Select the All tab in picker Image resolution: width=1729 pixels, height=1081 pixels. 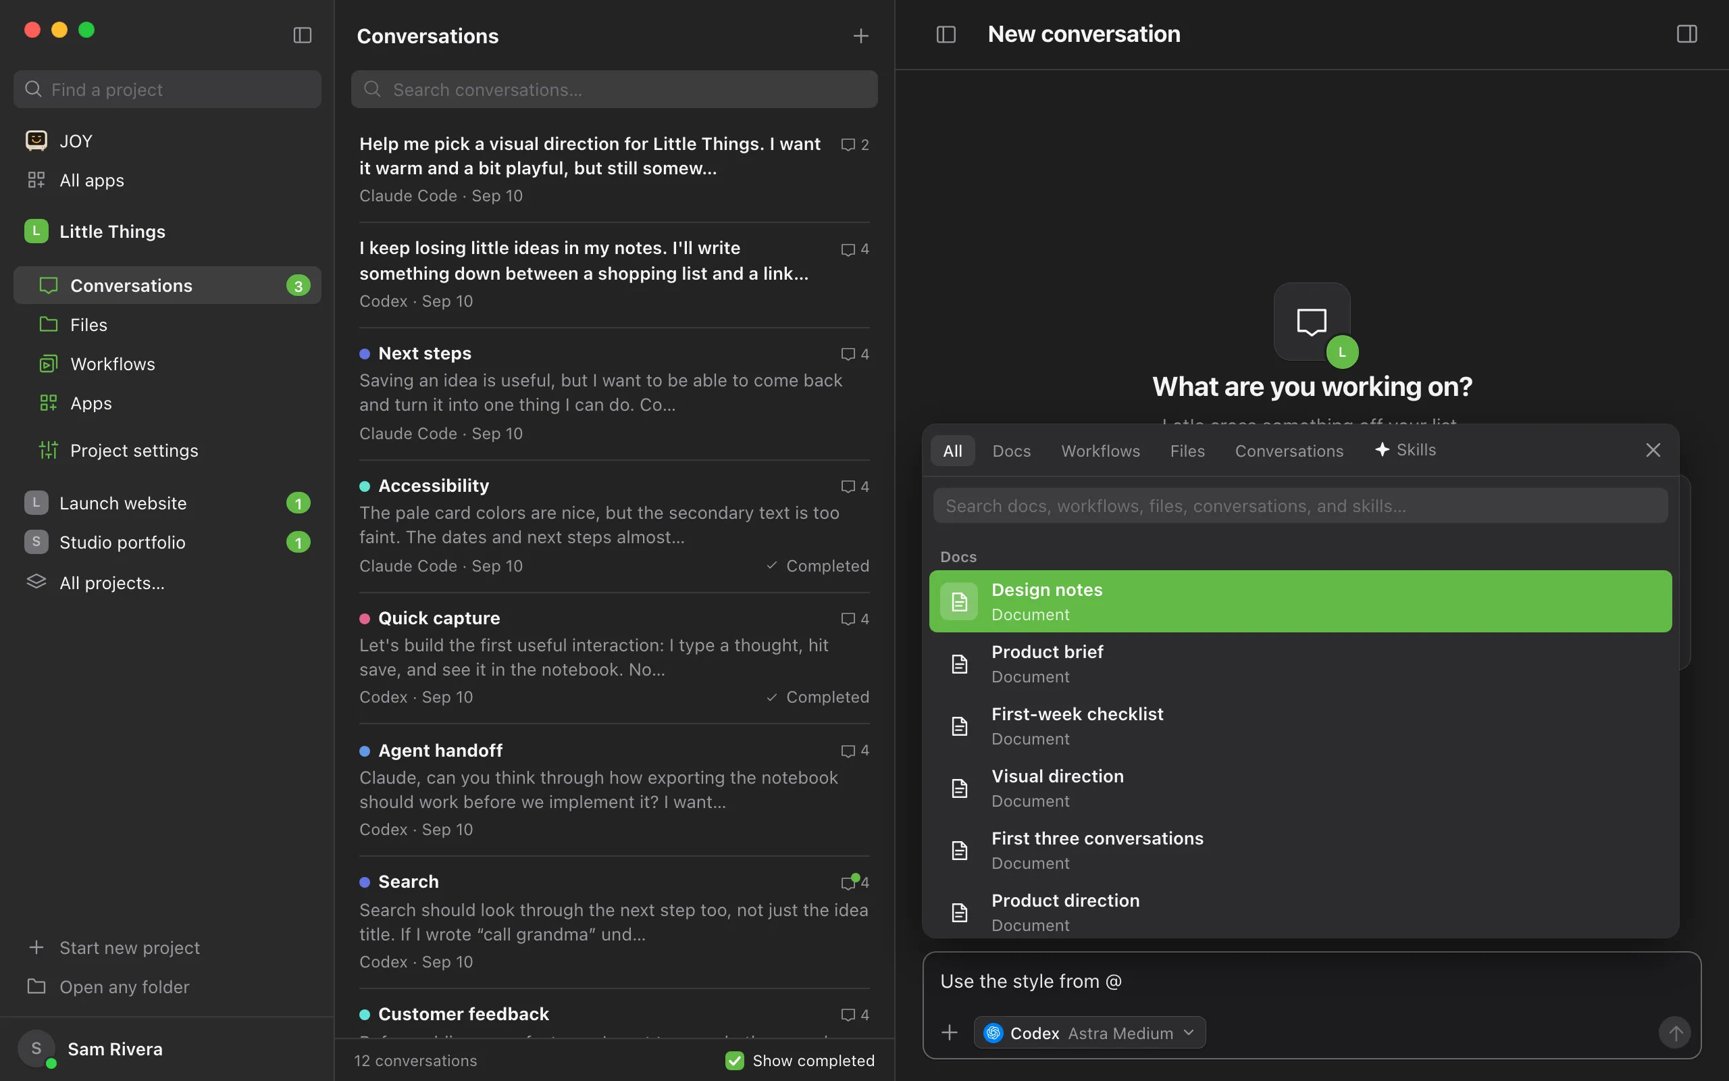pos(952,451)
